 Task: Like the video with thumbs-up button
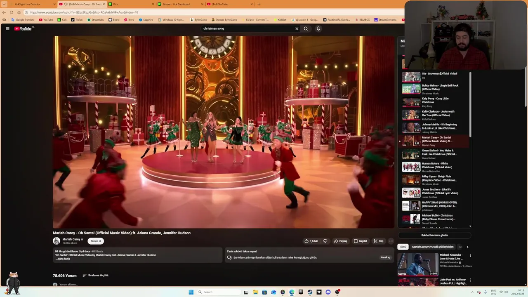tap(311, 241)
